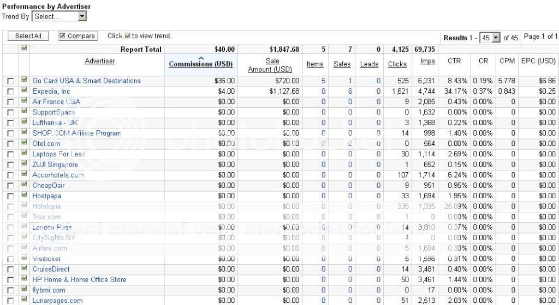Check the Hostpapa row checkbox

click(x=10, y=196)
